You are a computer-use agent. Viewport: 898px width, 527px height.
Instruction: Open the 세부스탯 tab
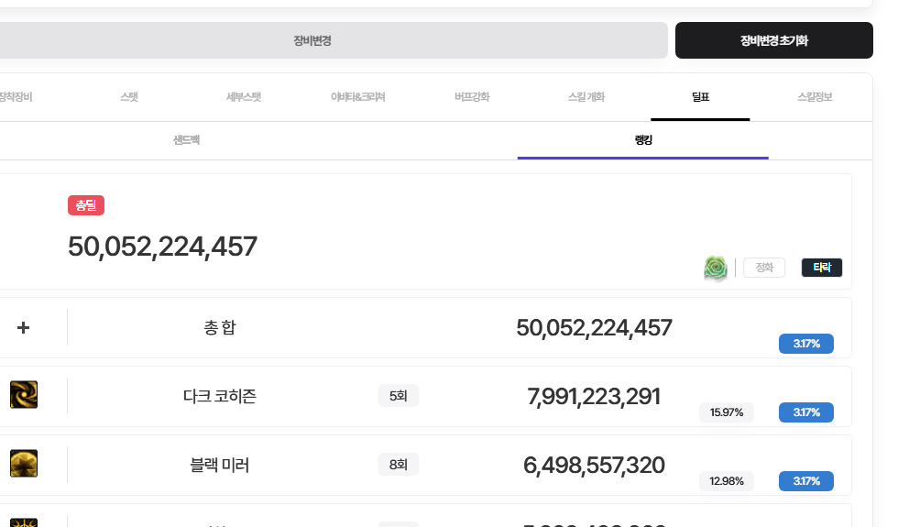coord(244,96)
